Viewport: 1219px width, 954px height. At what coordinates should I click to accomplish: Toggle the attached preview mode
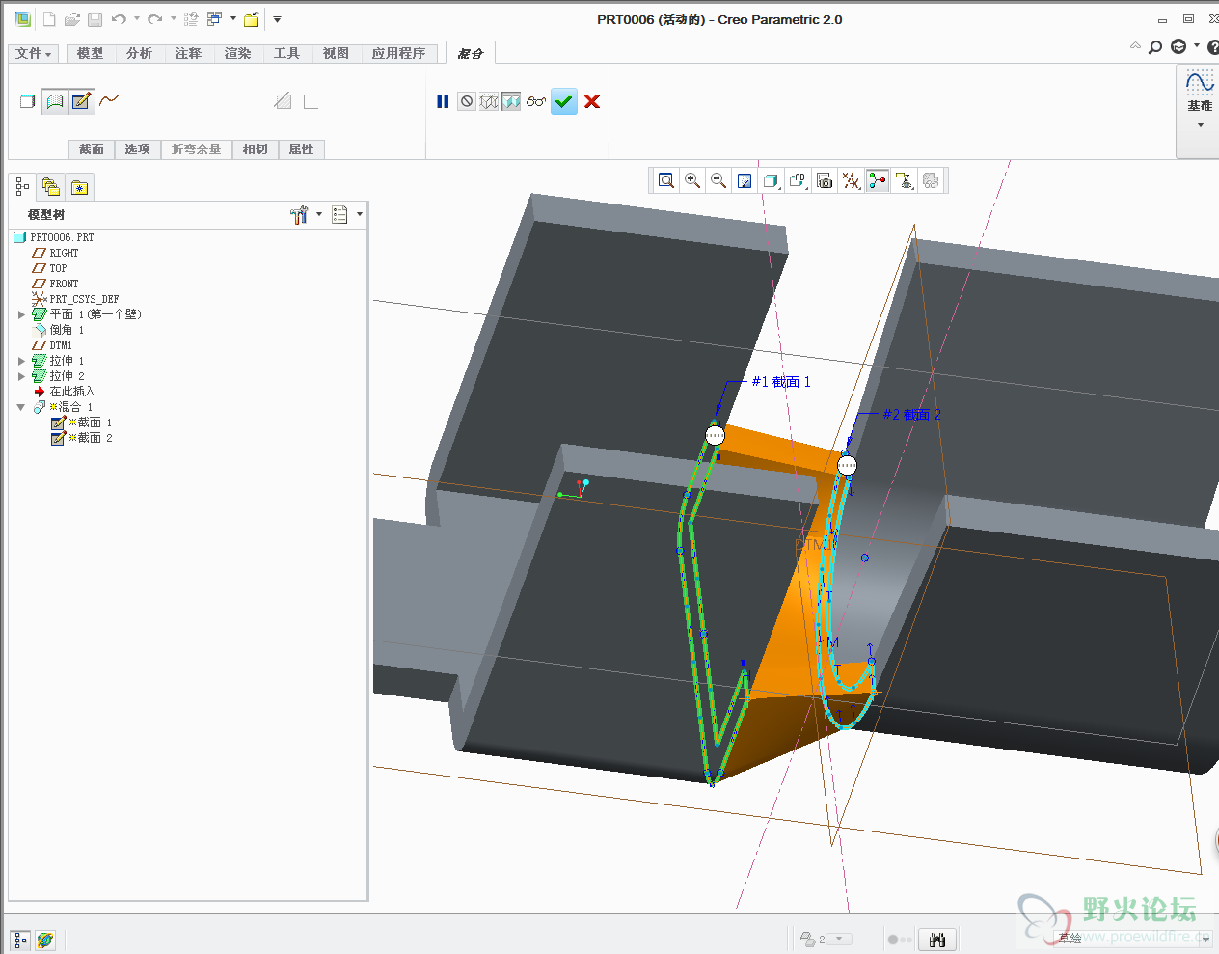[511, 101]
